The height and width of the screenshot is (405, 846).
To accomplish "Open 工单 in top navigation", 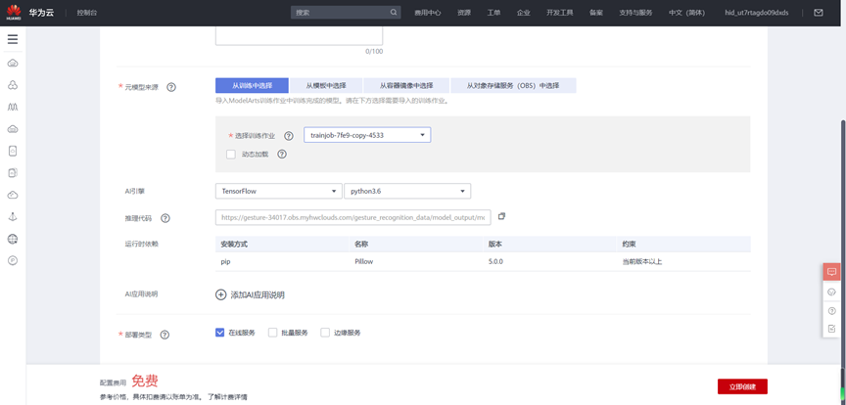I will pos(493,13).
